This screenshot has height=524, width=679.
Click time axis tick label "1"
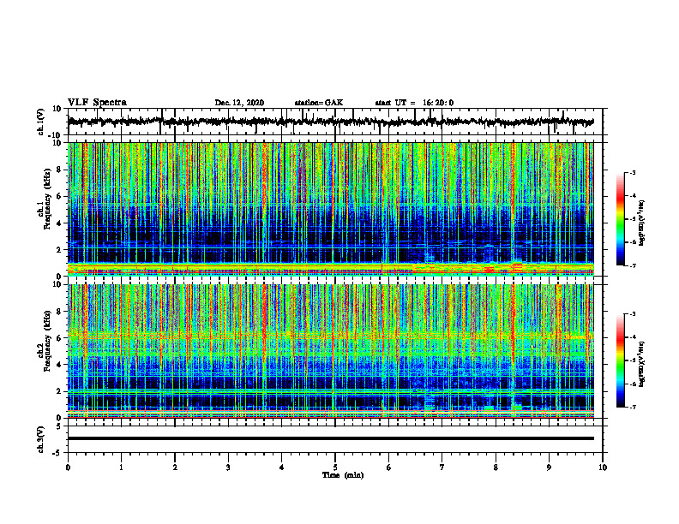121,467
